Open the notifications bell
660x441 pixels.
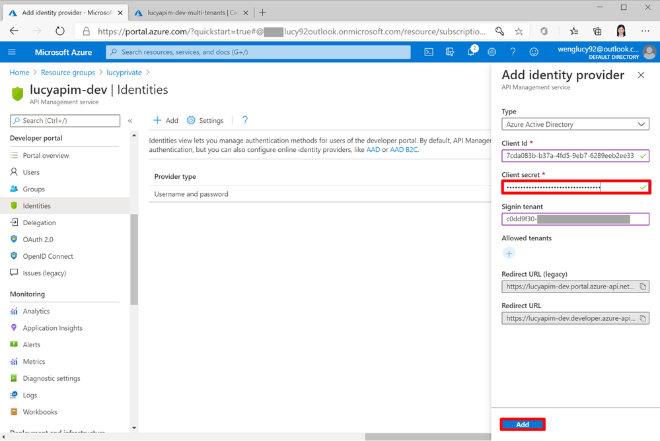click(x=471, y=52)
